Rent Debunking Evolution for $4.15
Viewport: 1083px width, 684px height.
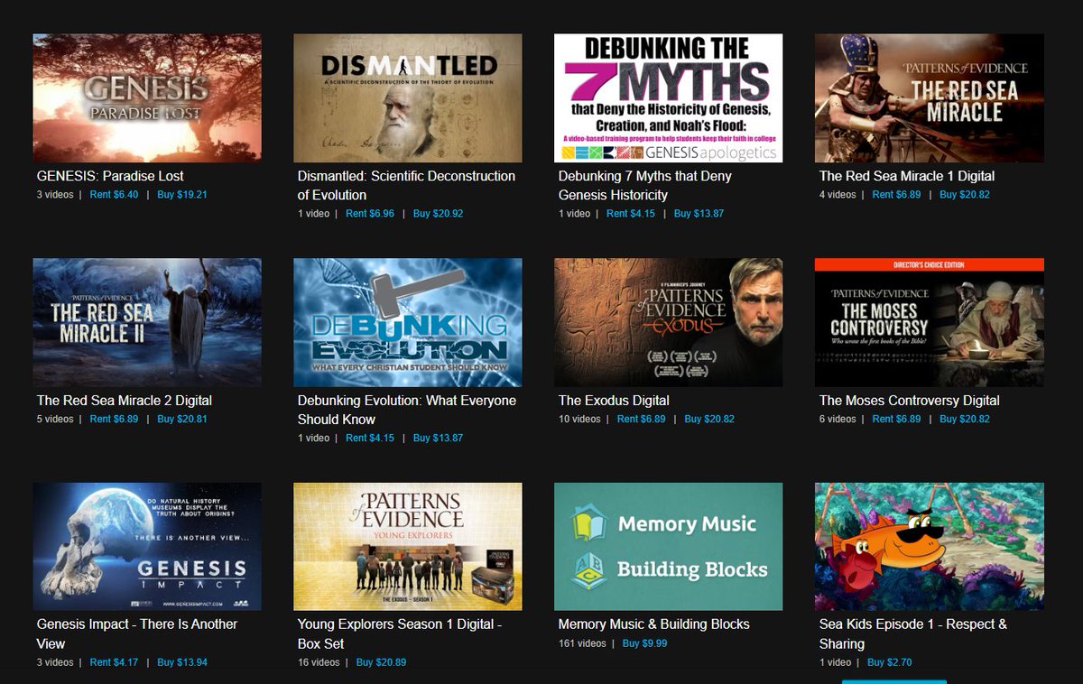point(370,439)
